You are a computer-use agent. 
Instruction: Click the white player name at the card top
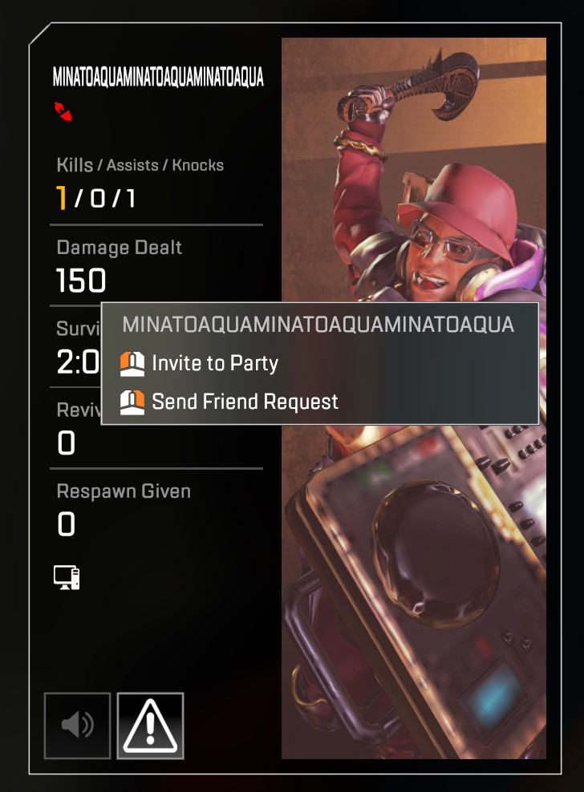click(x=158, y=77)
